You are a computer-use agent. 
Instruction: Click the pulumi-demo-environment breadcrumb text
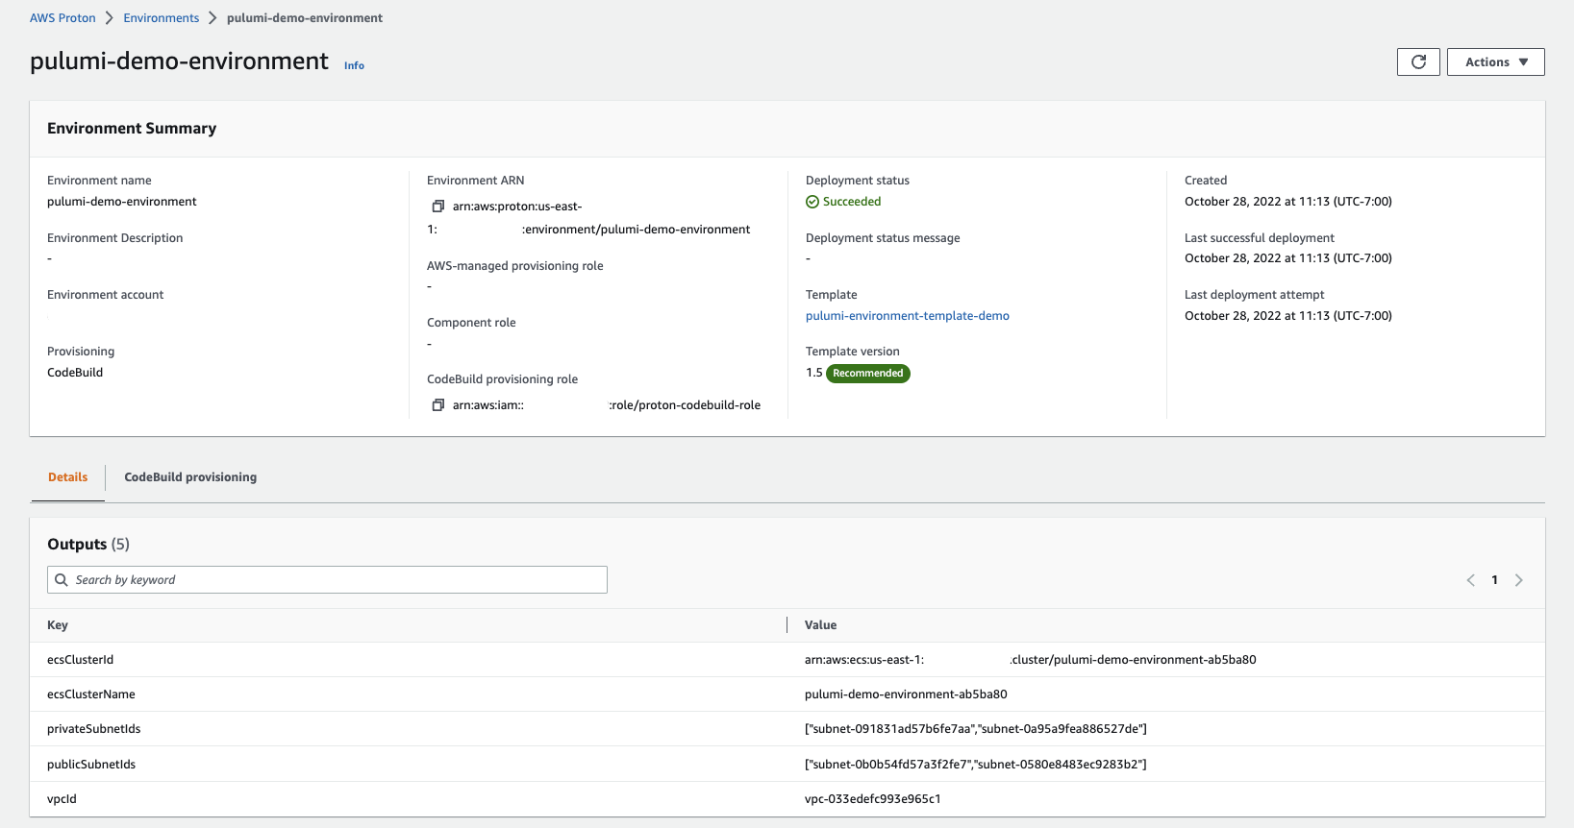[305, 18]
